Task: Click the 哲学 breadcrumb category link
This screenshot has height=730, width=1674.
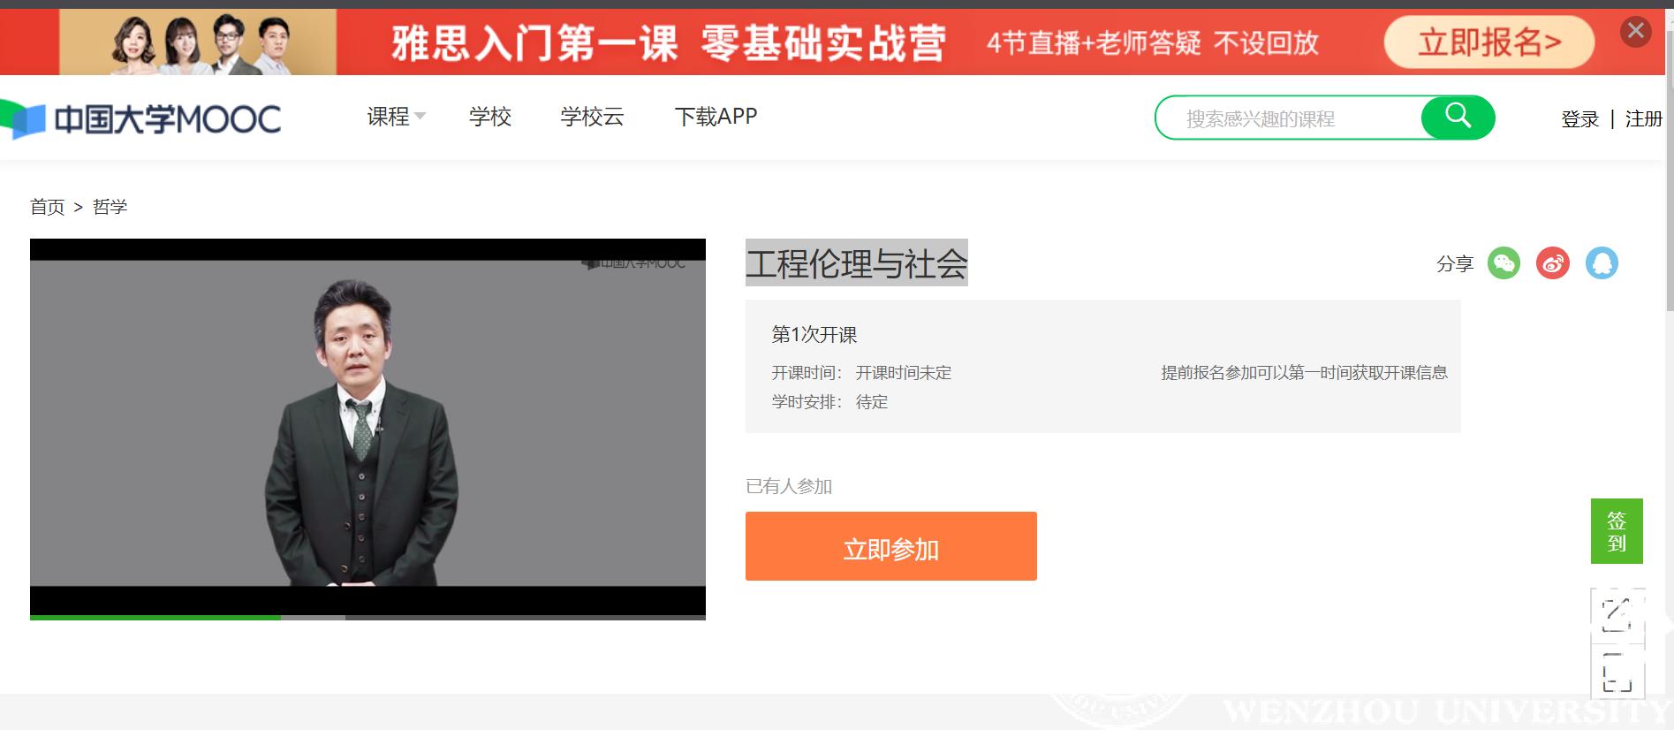Action: click(110, 207)
